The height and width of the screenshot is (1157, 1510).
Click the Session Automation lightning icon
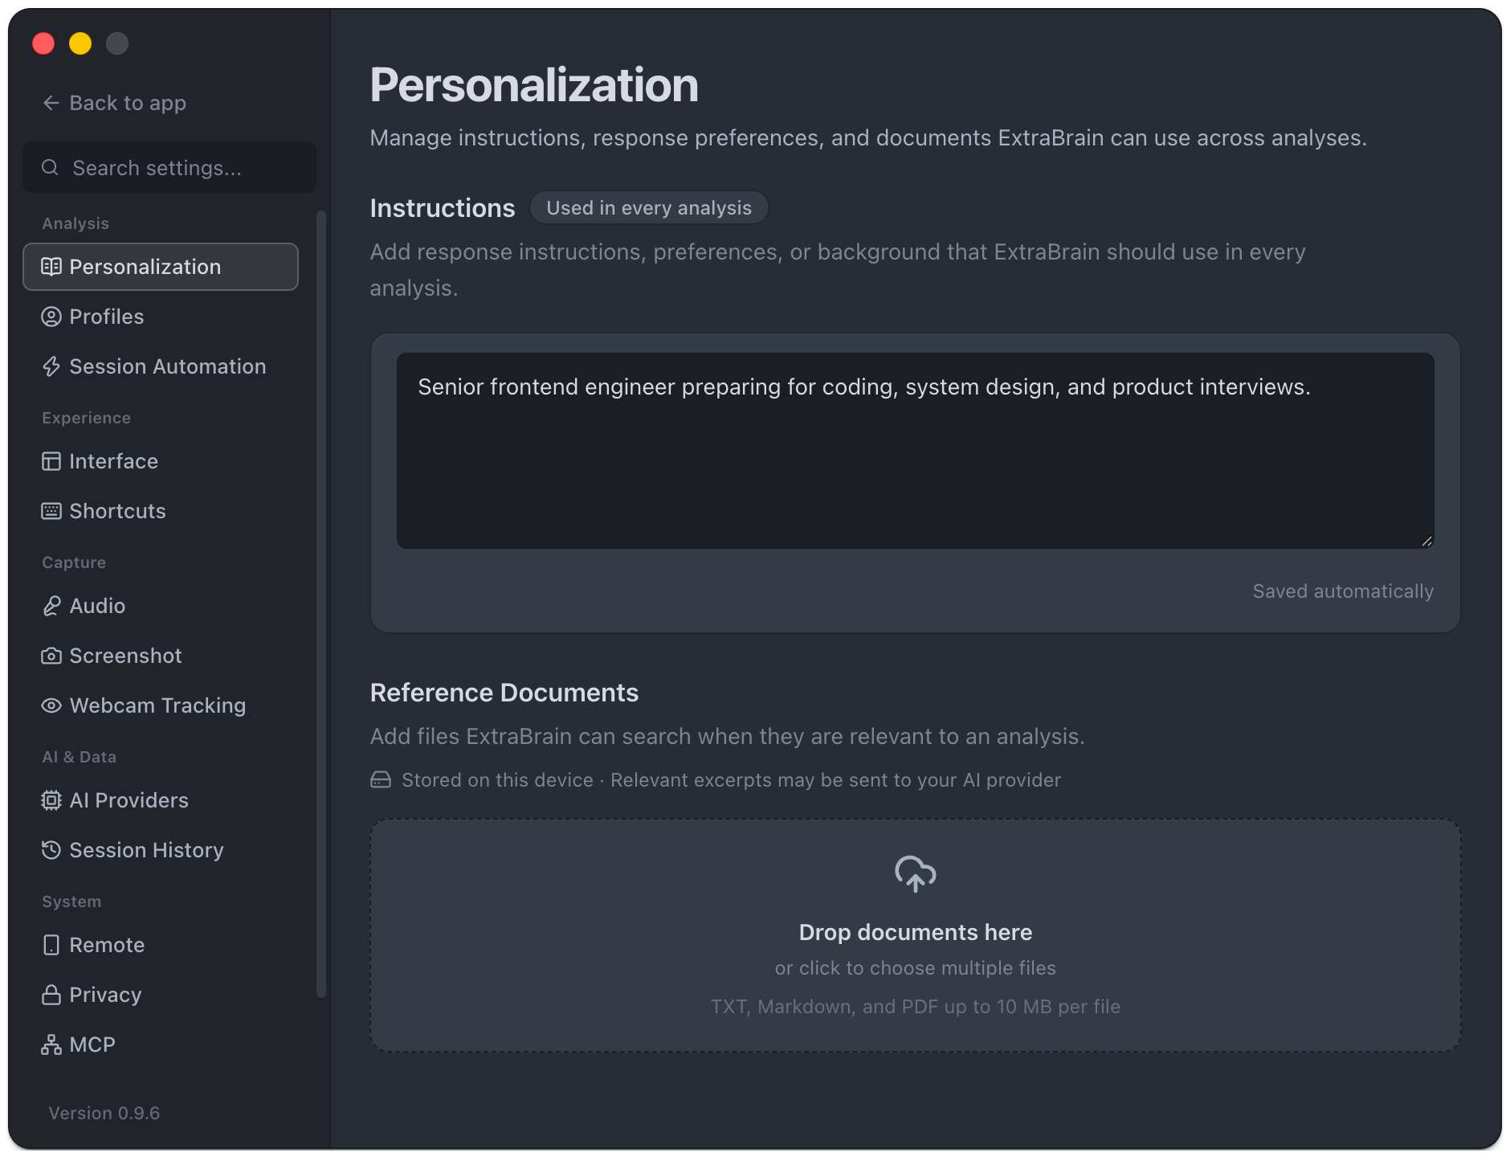tap(51, 366)
